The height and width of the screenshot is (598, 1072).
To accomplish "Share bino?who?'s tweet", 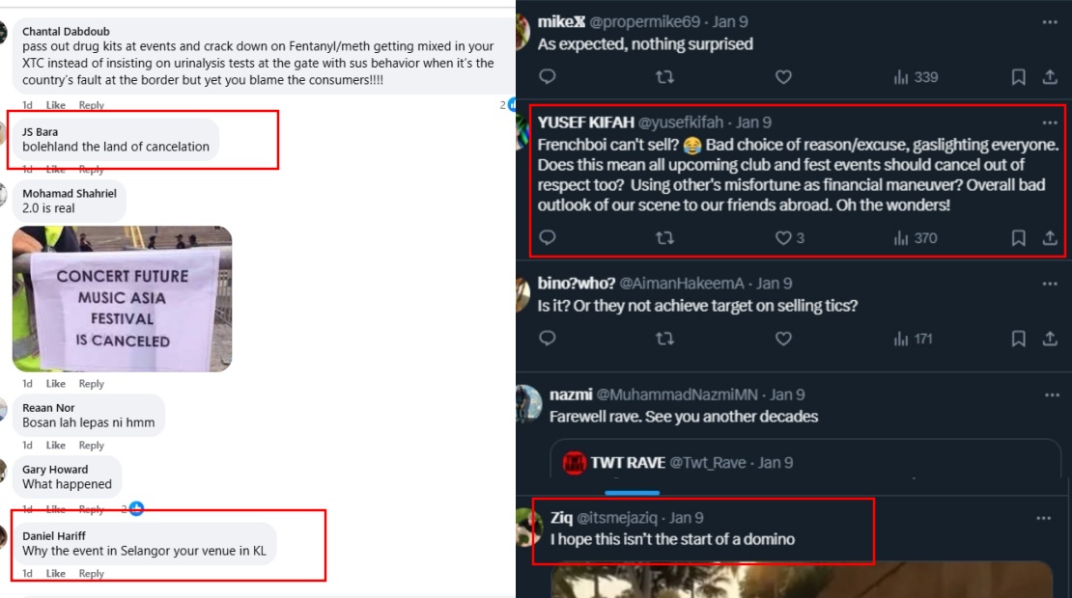I will 1050,339.
